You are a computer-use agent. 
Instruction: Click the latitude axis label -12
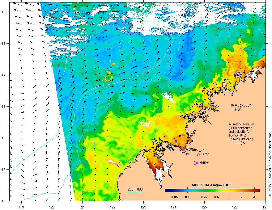click(x=3, y=12)
